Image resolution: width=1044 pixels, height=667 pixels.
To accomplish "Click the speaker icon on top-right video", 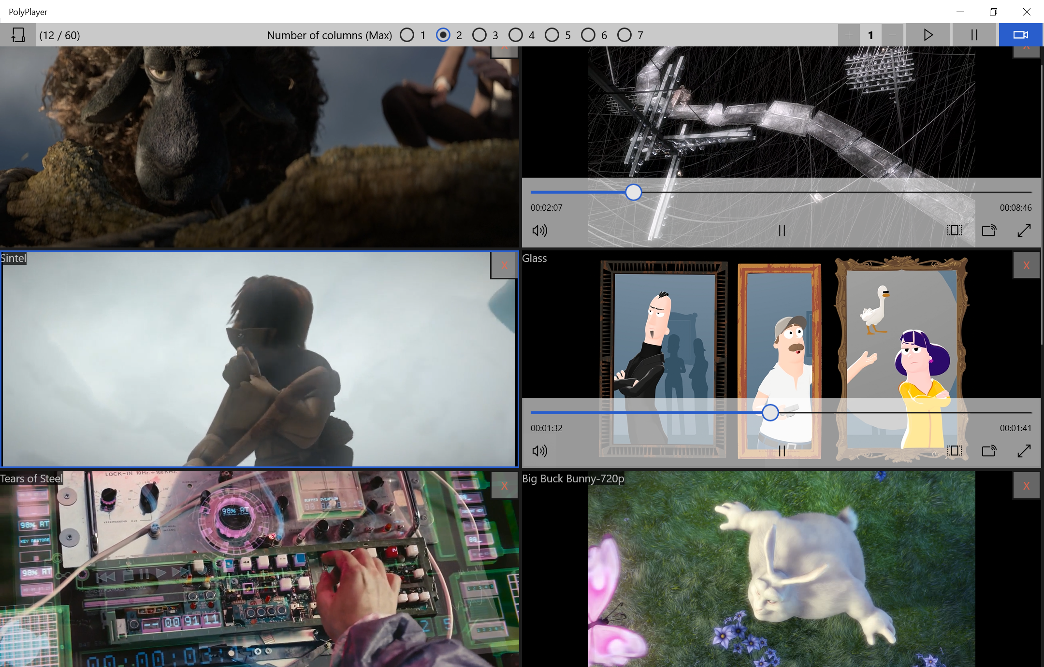I will [x=539, y=231].
